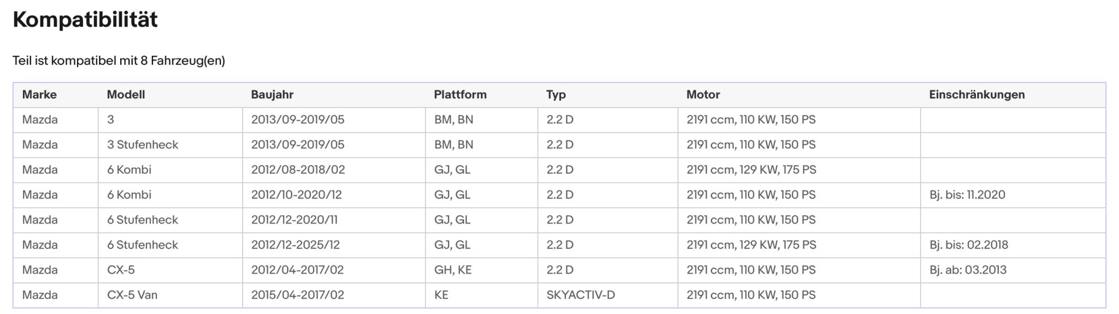
Task: Select the Motor column header
Action: (x=703, y=95)
